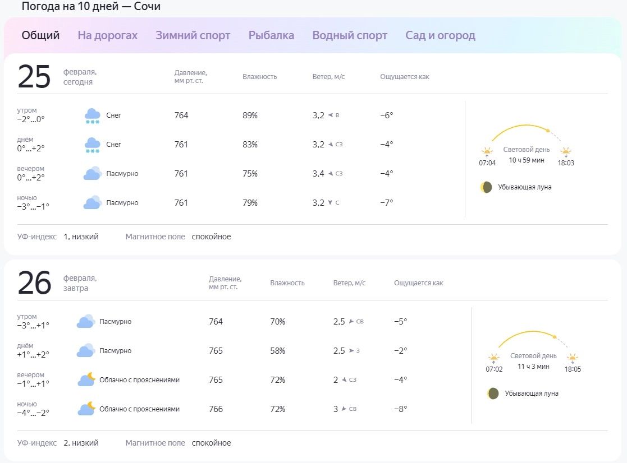Click the Погода на 10 дней — Сочи heading
The image size is (627, 463).
click(x=91, y=7)
